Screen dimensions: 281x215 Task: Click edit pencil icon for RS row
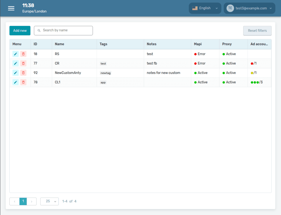tap(15, 54)
